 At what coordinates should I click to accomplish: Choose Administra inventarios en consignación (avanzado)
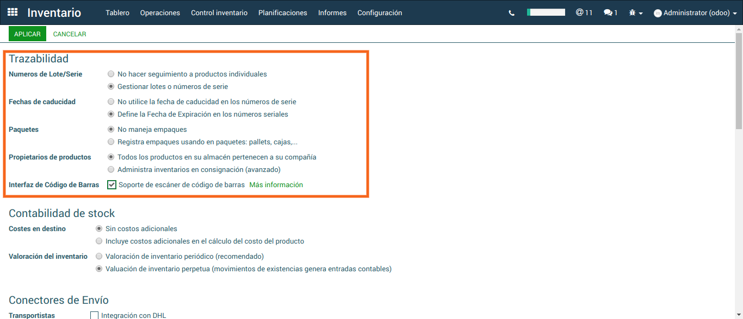(112, 169)
